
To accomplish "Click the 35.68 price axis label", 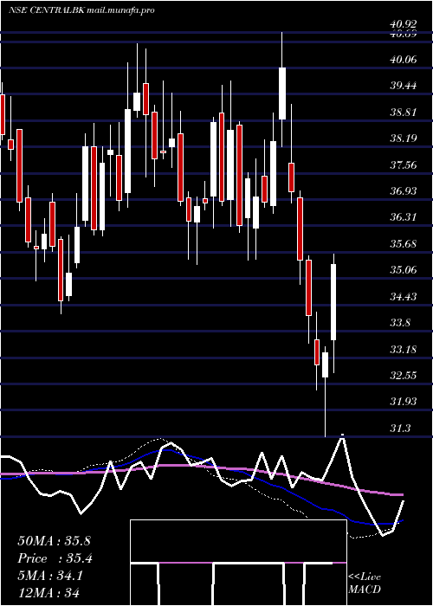I will point(404,244).
